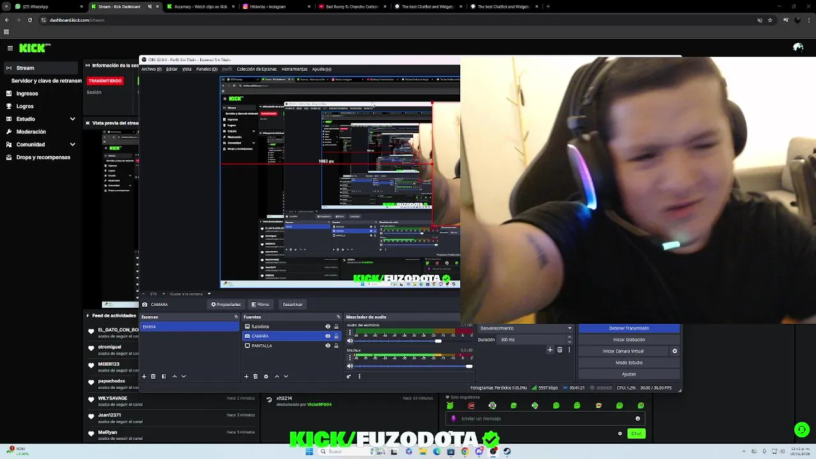Click Enviar un mensaje chat field
Image resolution: width=816 pixels, height=459 pixels.
tap(545, 419)
